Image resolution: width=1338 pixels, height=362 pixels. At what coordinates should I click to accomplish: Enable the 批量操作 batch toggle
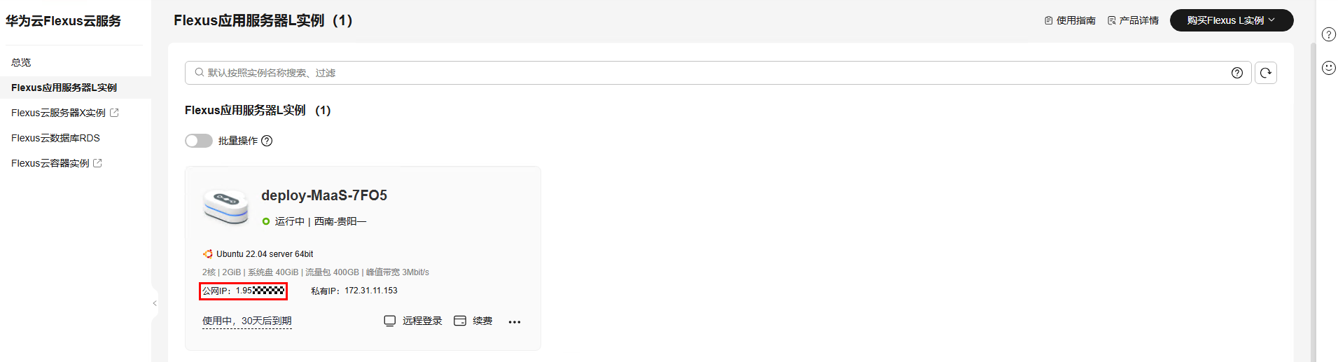click(x=199, y=141)
